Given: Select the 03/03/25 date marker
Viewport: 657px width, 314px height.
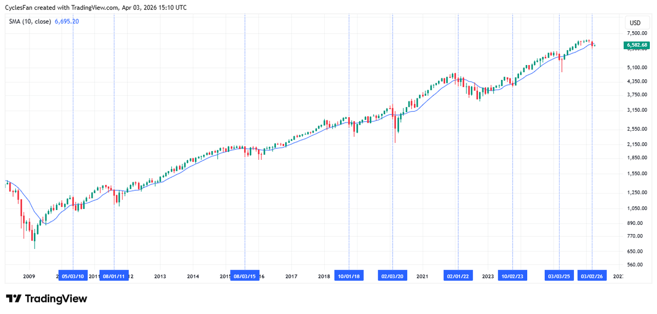Looking at the screenshot, I should point(559,276).
